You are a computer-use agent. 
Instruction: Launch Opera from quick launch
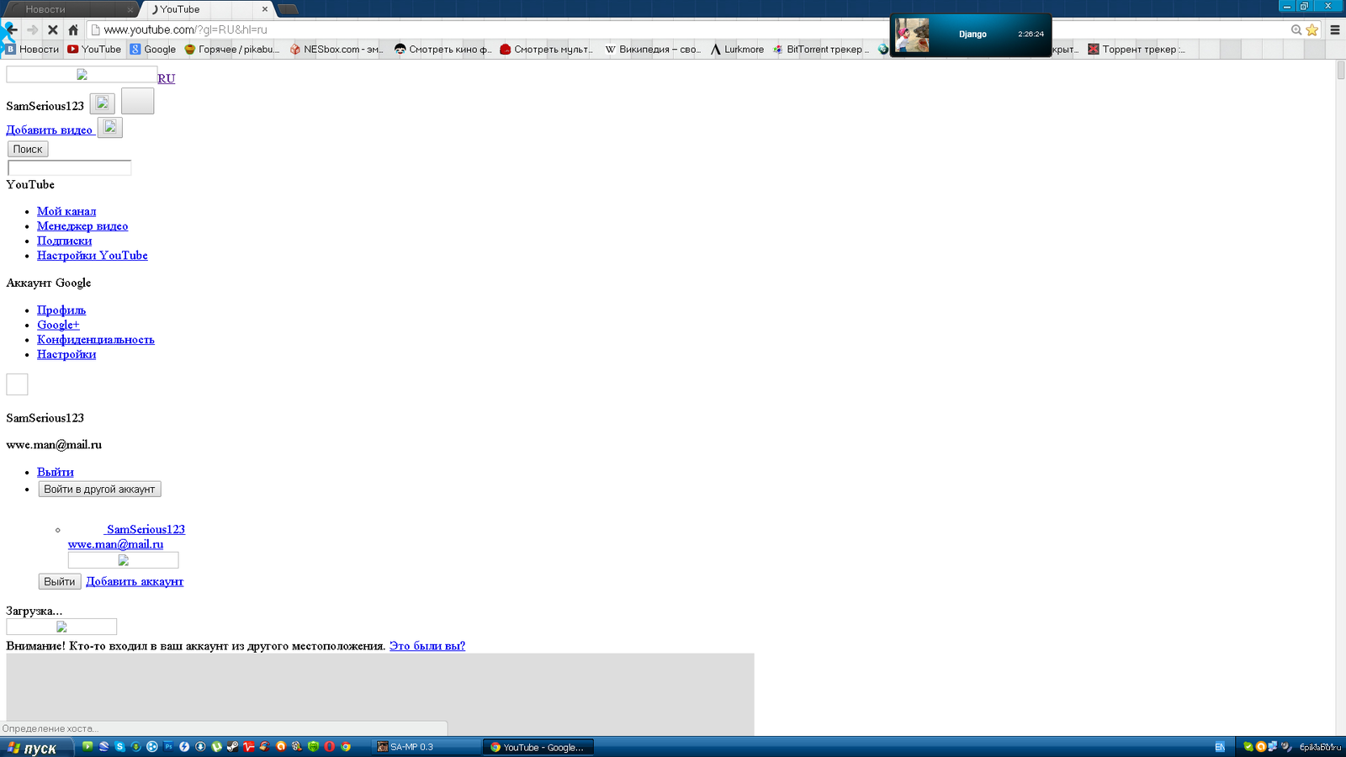click(329, 747)
